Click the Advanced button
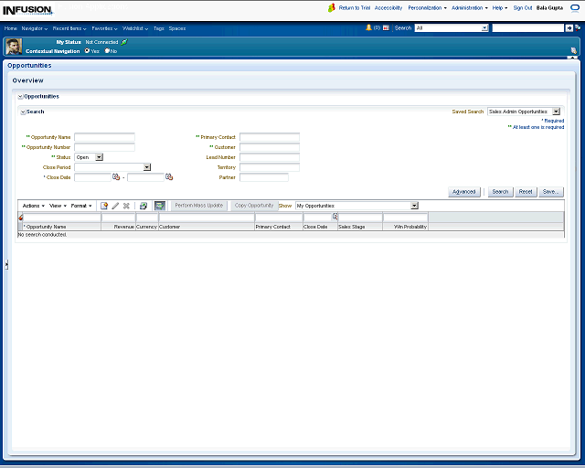 [x=463, y=192]
